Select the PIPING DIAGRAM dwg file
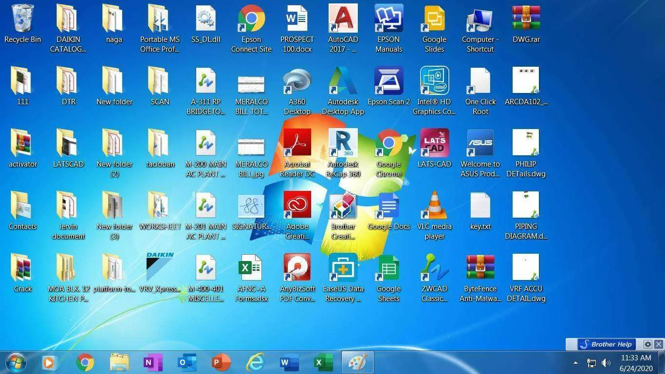The height and width of the screenshot is (374, 665). (526, 215)
